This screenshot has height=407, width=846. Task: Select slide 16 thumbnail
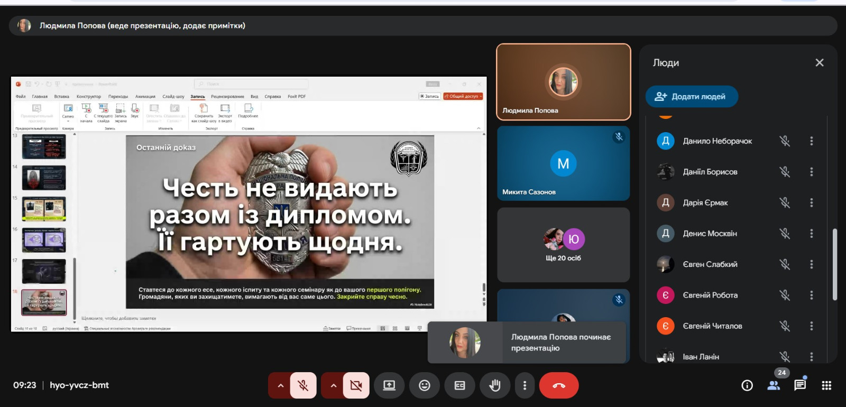[44, 240]
